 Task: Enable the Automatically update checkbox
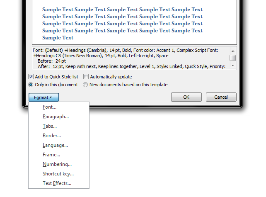[86, 77]
